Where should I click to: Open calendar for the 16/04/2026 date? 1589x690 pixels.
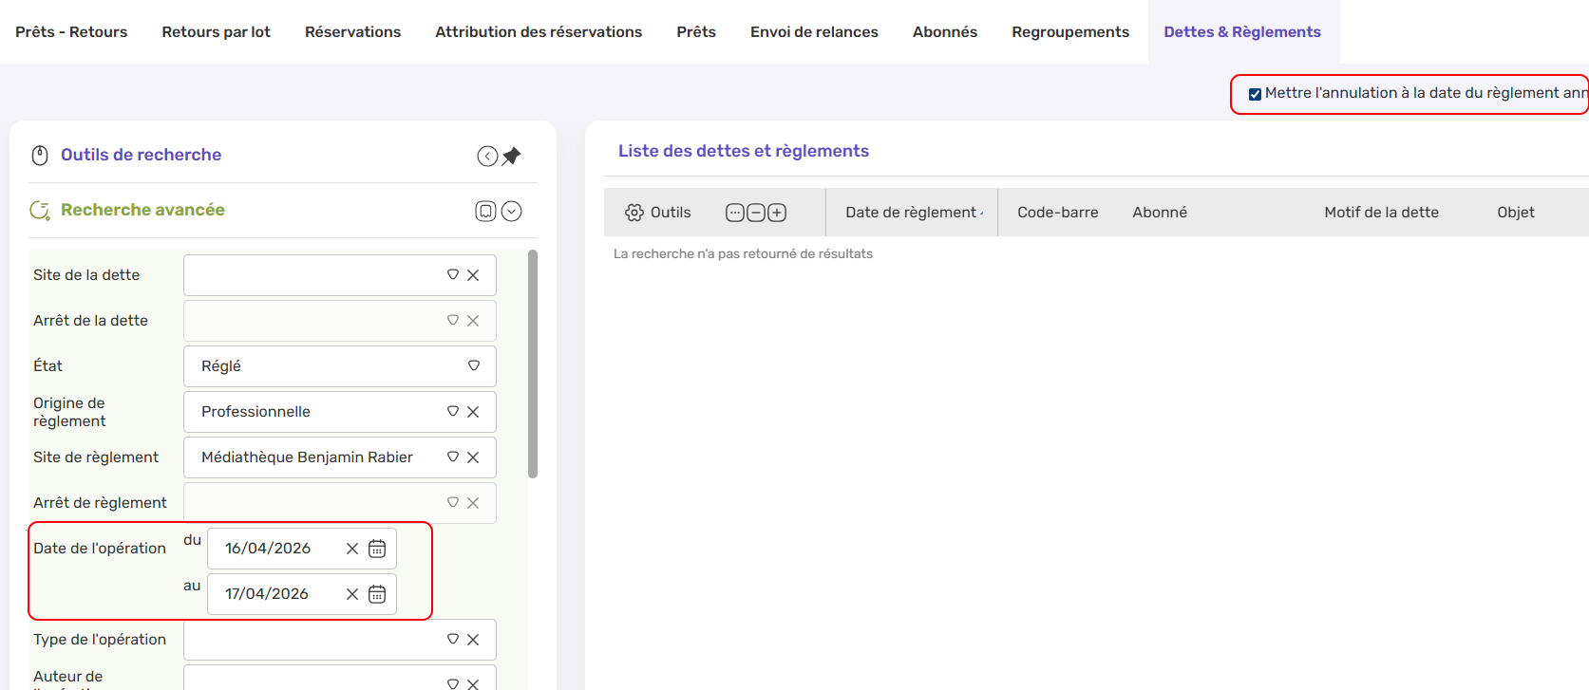(377, 549)
